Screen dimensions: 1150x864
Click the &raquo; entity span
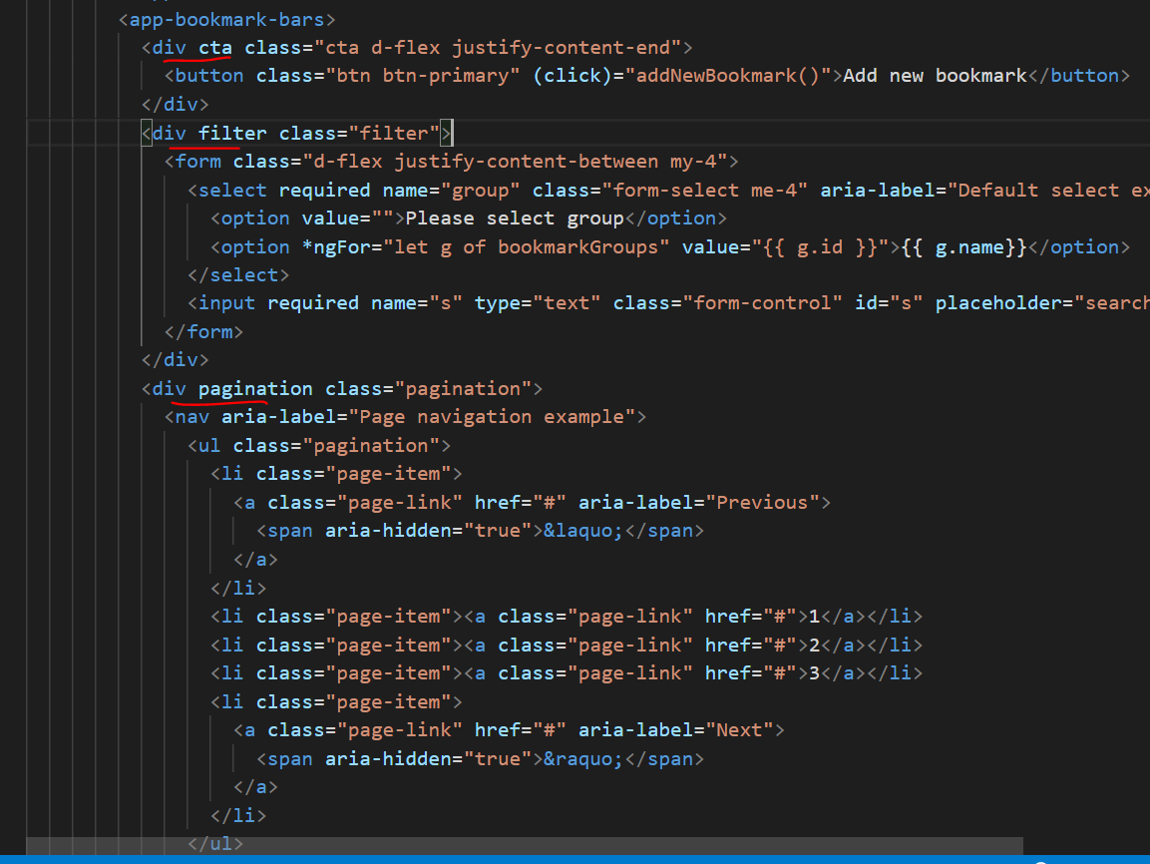[x=480, y=759]
